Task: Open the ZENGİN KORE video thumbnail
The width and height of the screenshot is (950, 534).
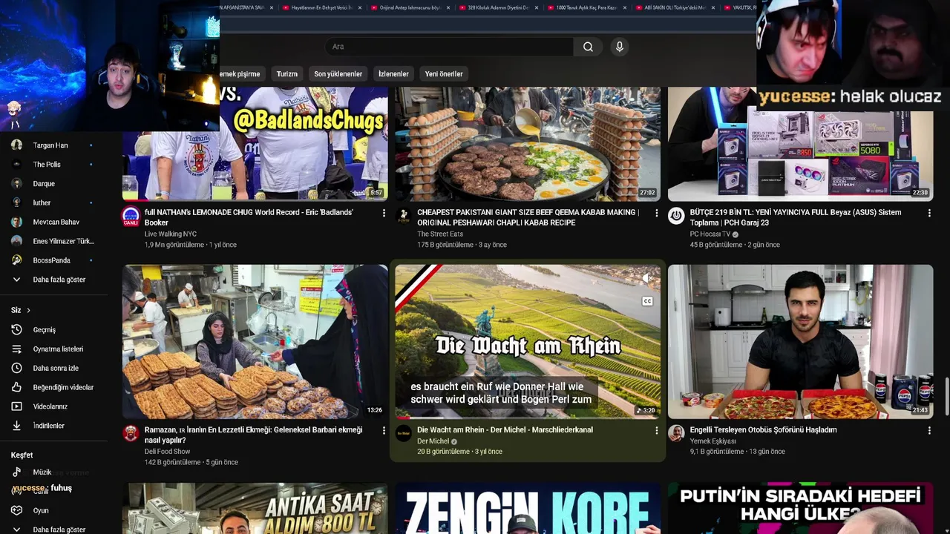Action: (x=528, y=508)
